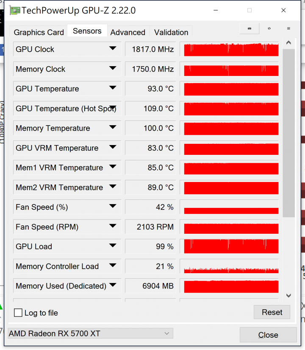Click the Close button

pyautogui.click(x=268, y=335)
